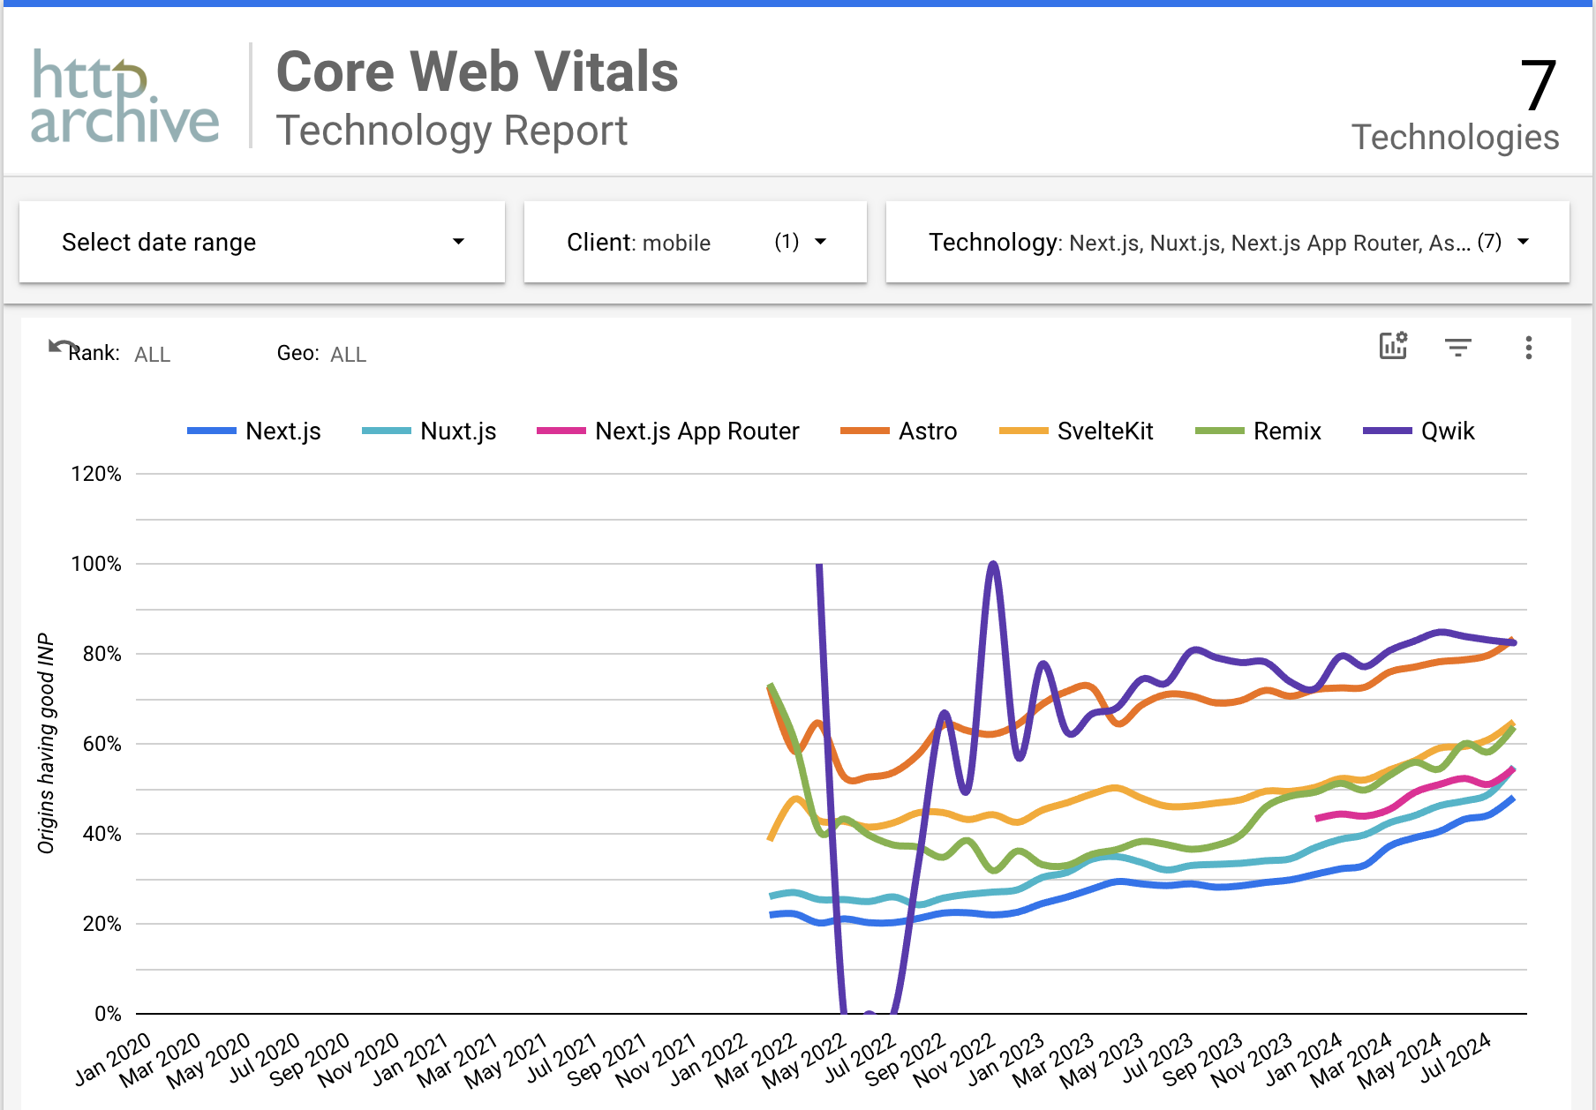This screenshot has height=1110, width=1596.
Task: Click the HTTP Archive logo
Action: coord(124,96)
